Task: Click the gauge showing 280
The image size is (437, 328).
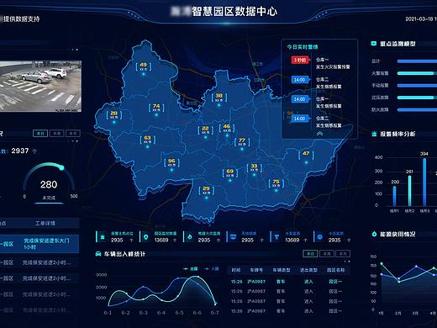Action: (49, 183)
